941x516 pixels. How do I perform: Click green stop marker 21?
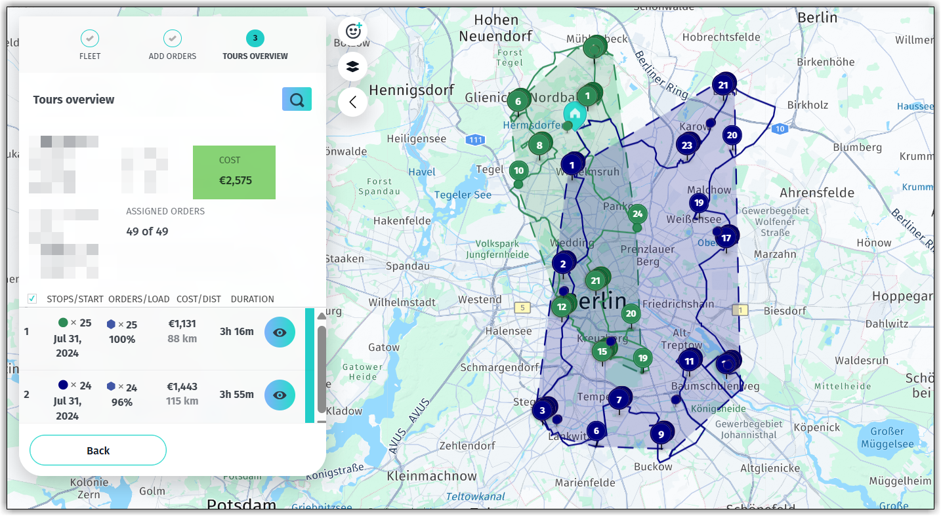pyautogui.click(x=595, y=281)
